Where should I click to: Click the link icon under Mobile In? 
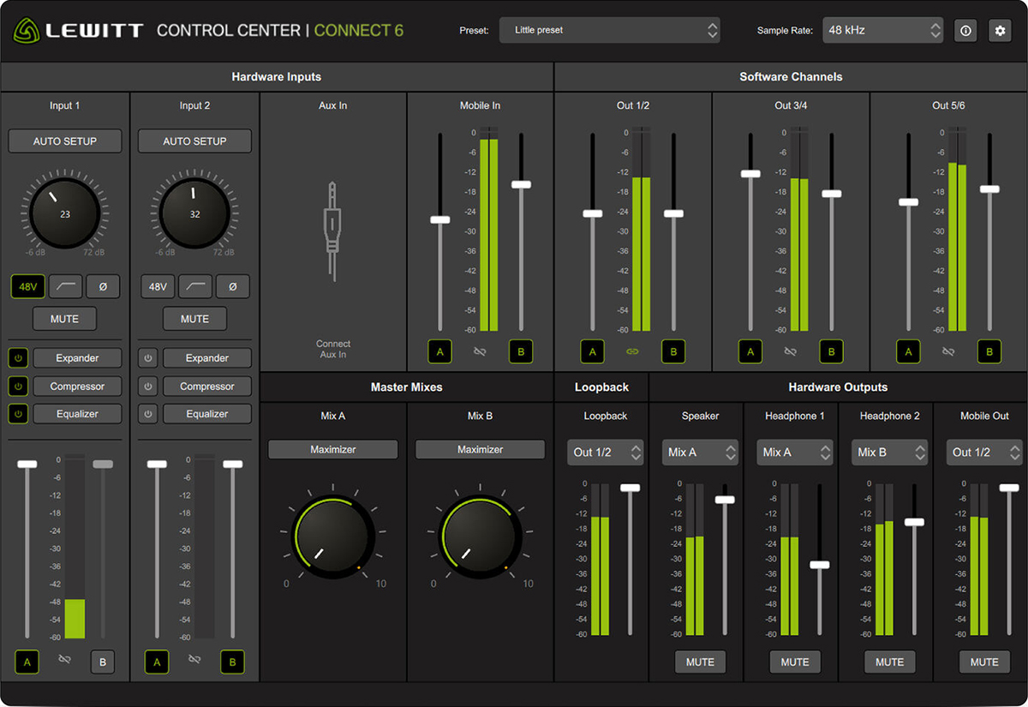point(480,351)
